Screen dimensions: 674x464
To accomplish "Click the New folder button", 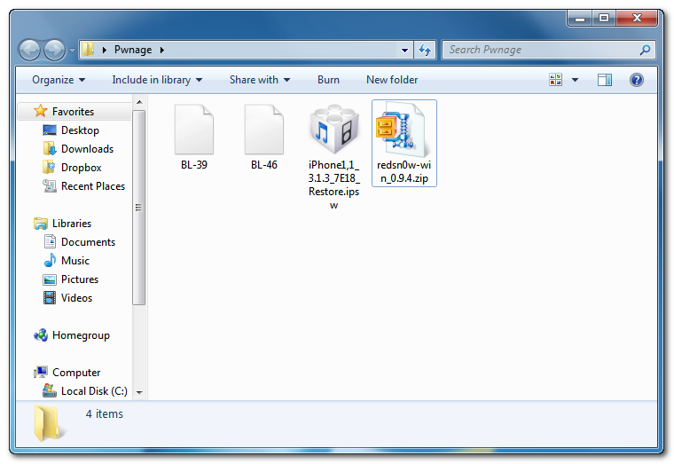I will (392, 80).
